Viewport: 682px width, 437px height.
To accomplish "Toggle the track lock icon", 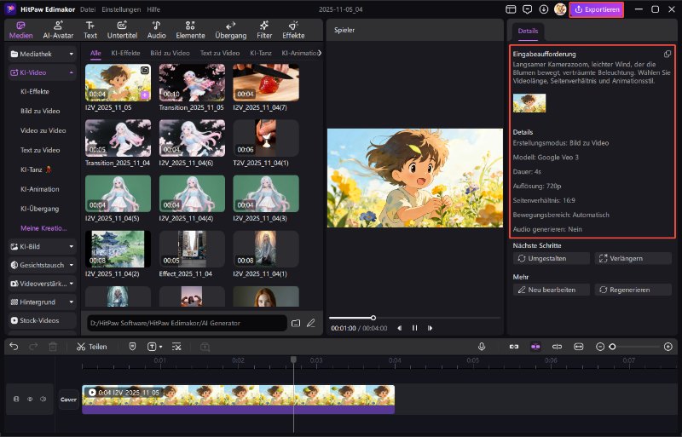I will pyautogui.click(x=15, y=399).
